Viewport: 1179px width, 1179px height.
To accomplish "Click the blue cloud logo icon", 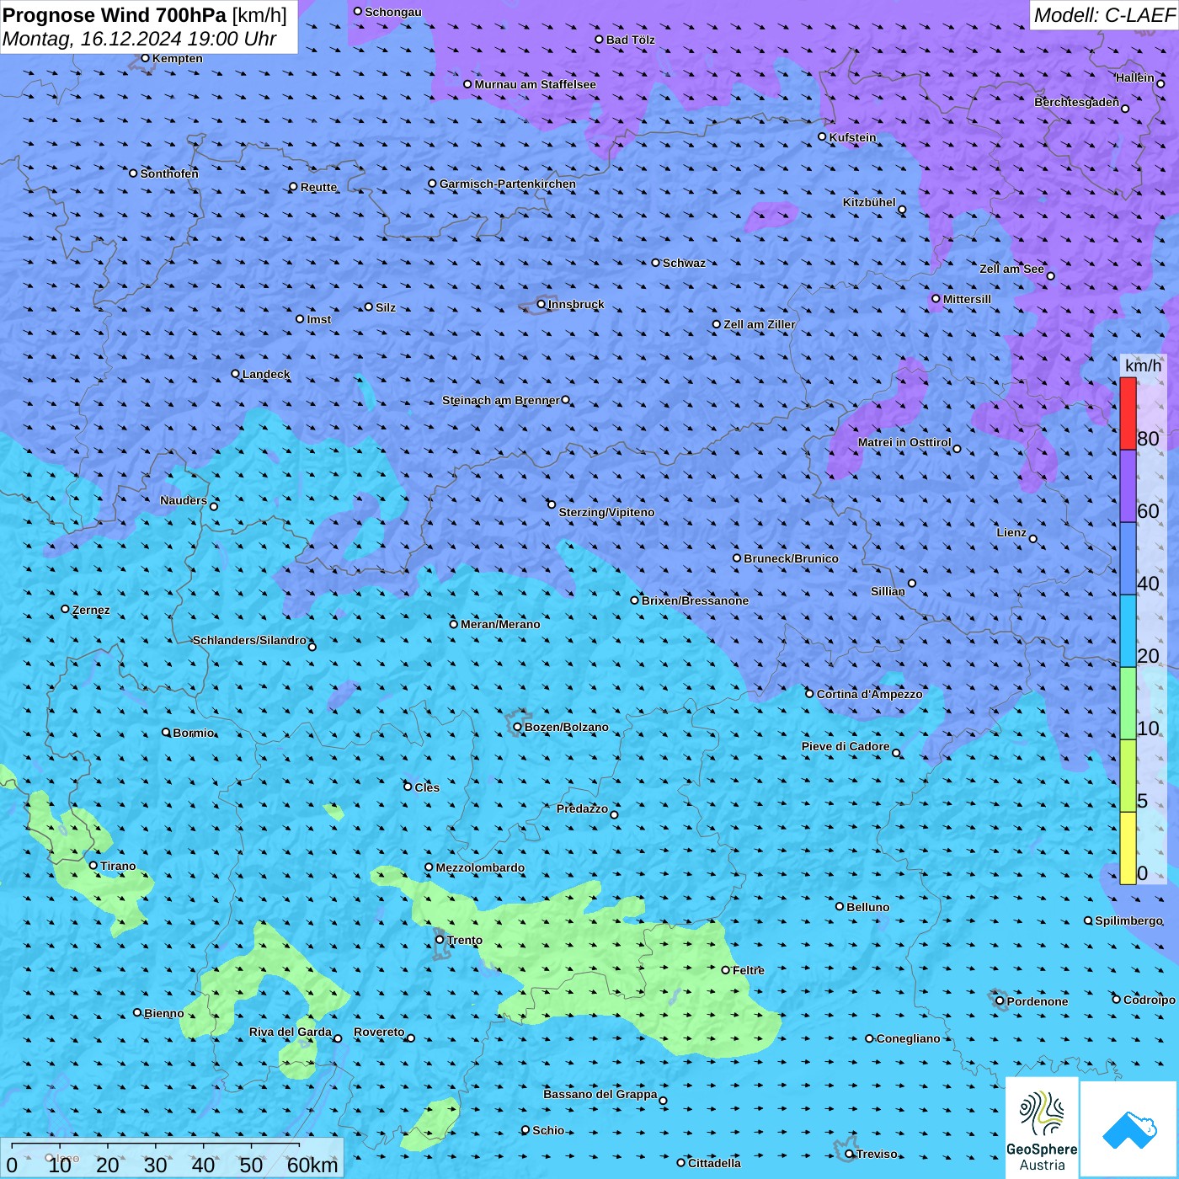I will [1128, 1130].
